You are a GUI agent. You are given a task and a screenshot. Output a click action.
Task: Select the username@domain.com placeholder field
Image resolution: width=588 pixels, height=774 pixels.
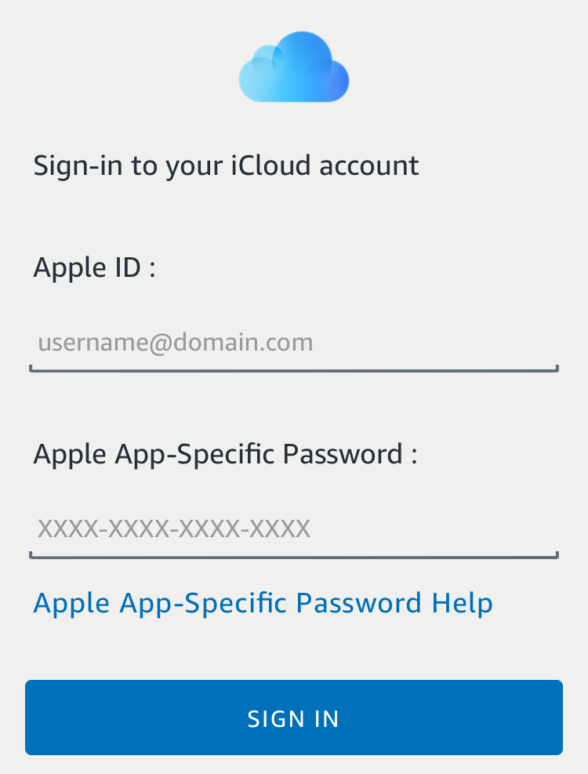tap(176, 343)
